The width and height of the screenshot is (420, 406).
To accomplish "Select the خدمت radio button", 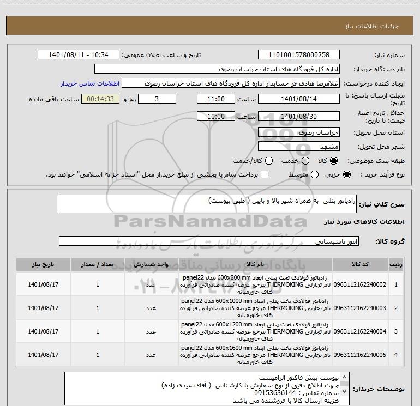I will (x=305, y=161).
